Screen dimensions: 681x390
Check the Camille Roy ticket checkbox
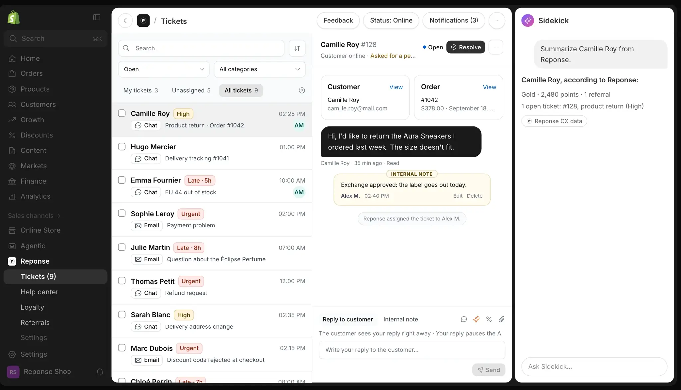point(122,113)
